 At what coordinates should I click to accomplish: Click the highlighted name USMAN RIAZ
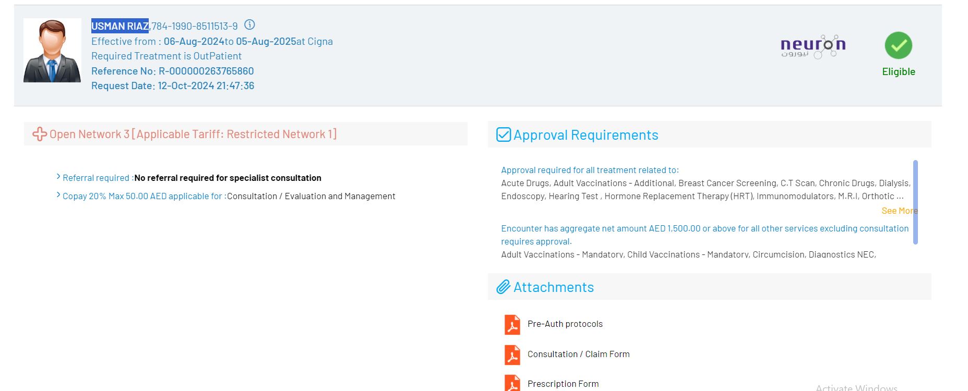click(120, 26)
